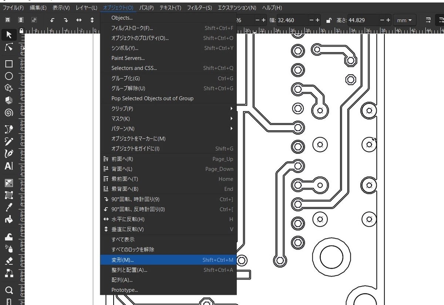This screenshot has width=444, height=305.
Task: Select the Selector arrow tool
Action: pos(9,35)
